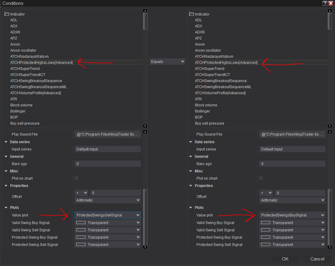Select ATCHSuperTrend in left indicator list

tap(25, 68)
